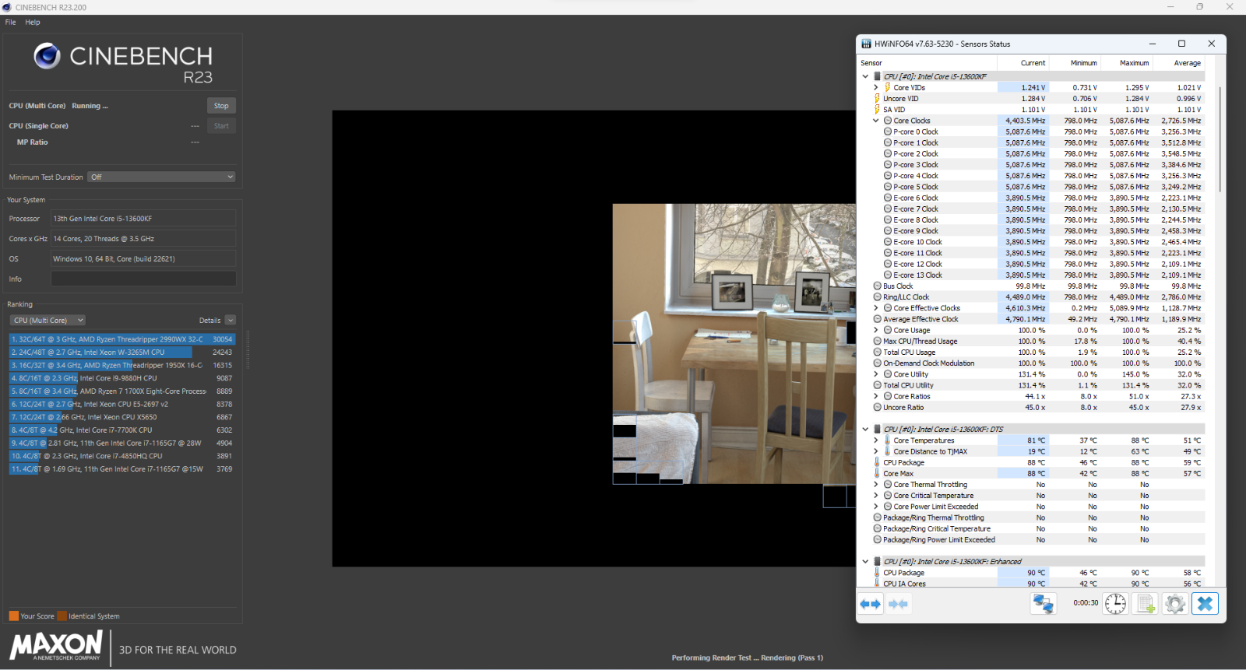Click the clock icon beside P-core 0 Clock

point(887,132)
